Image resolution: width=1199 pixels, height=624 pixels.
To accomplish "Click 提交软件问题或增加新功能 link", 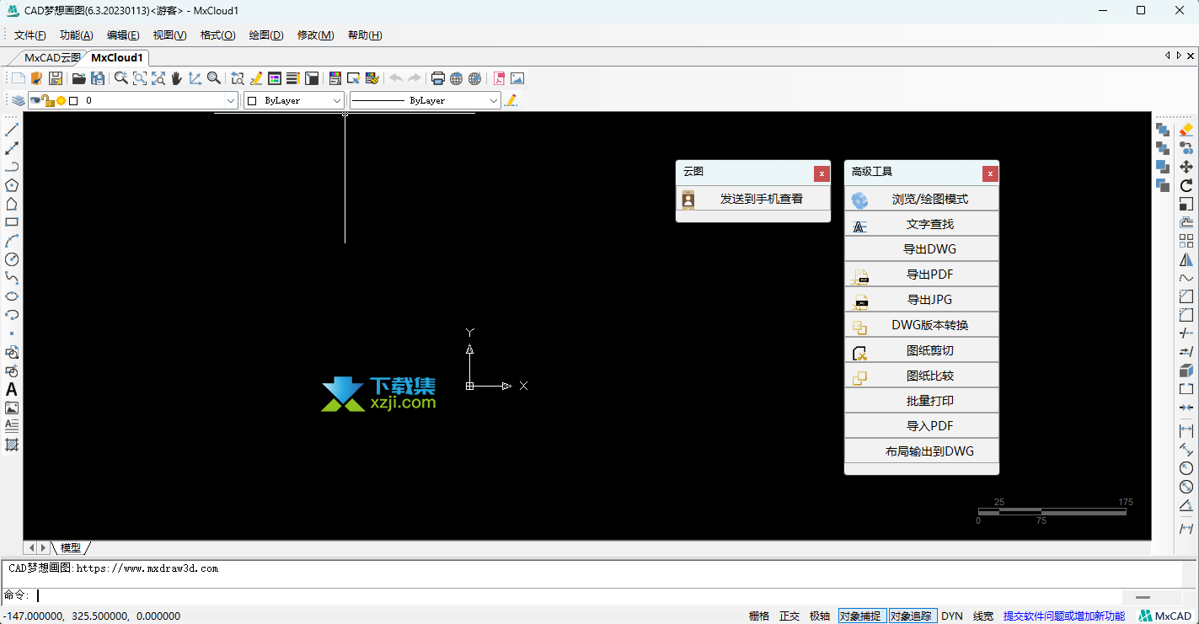I will 1064,616.
